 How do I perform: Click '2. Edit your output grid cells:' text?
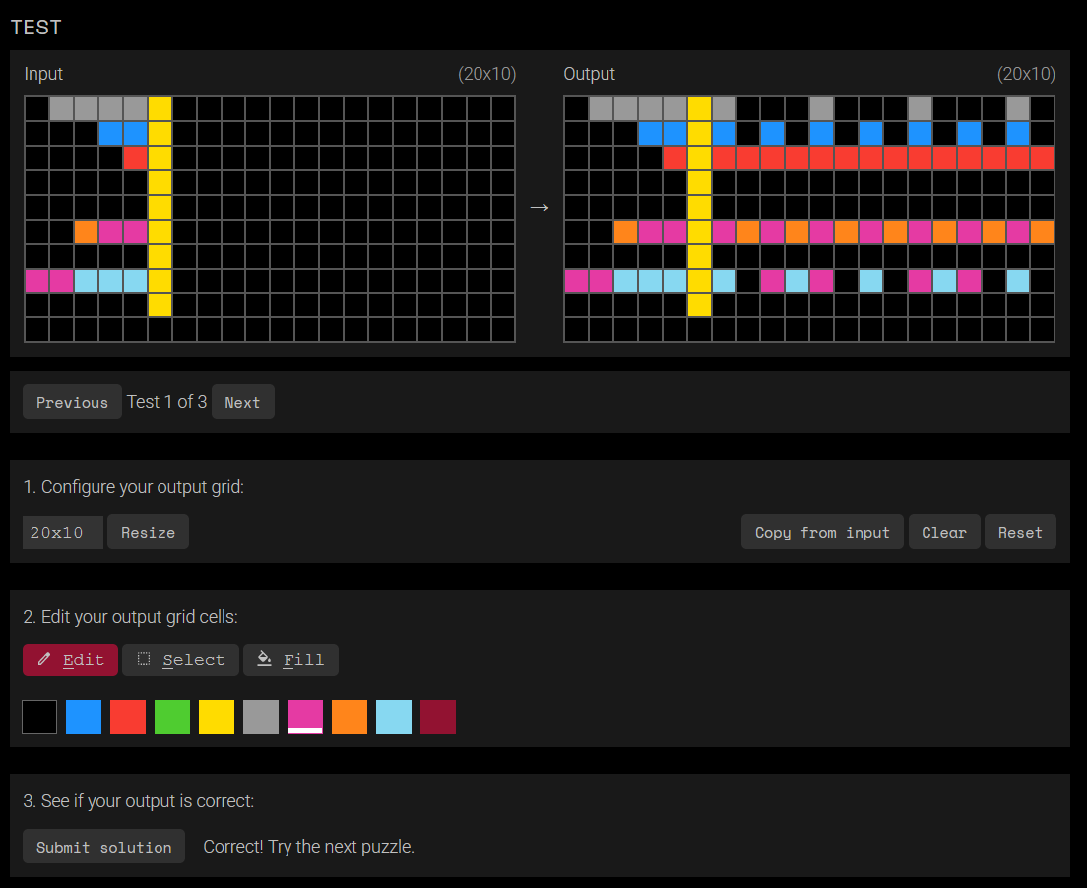pyautogui.click(x=130, y=617)
